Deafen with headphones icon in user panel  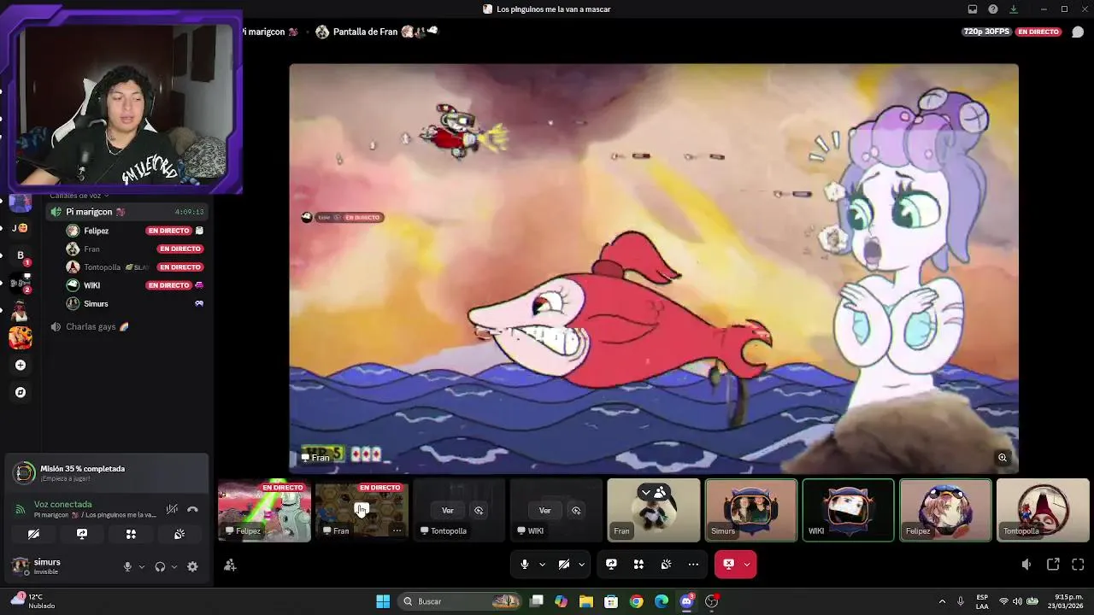point(160,566)
